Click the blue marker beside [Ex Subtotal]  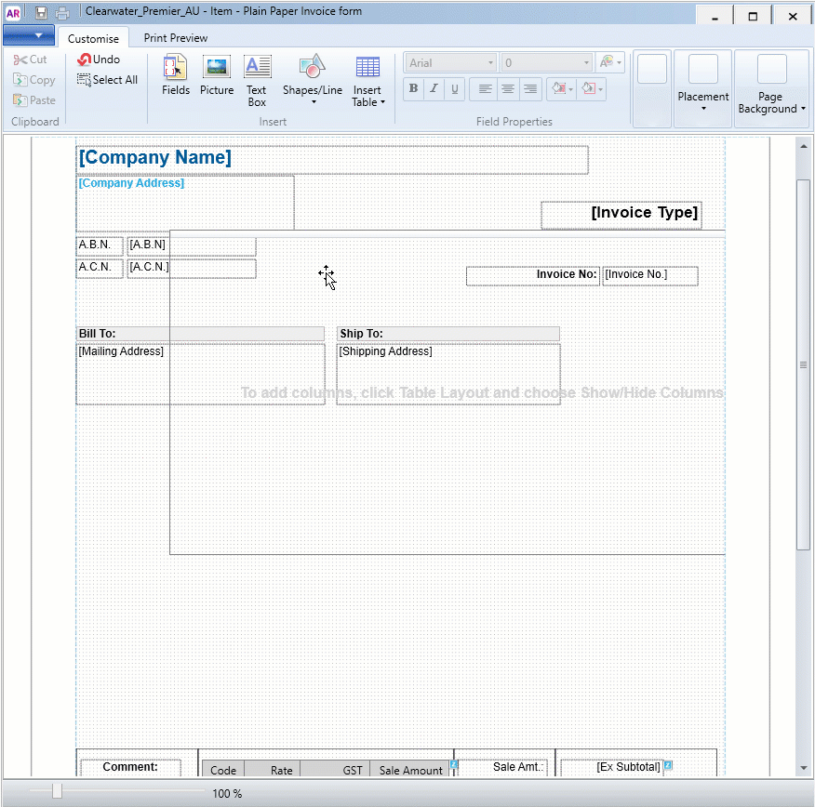pyautogui.click(x=668, y=765)
